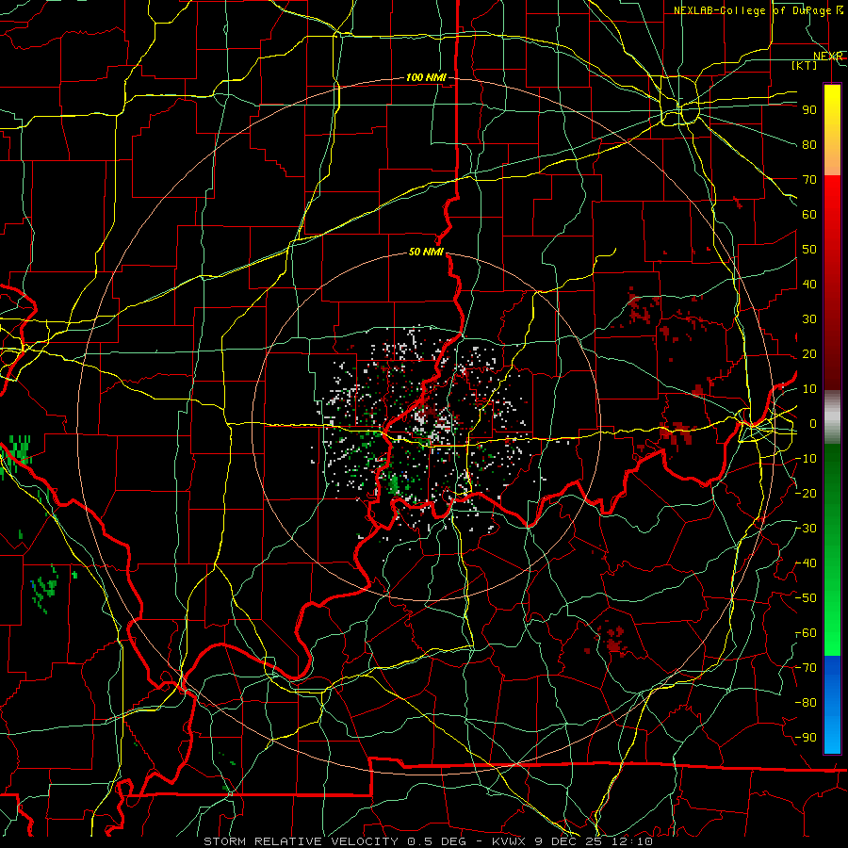Pick the gray zero-velocity segment of the color bar
This screenshot has height=848, width=848.
(x=832, y=417)
